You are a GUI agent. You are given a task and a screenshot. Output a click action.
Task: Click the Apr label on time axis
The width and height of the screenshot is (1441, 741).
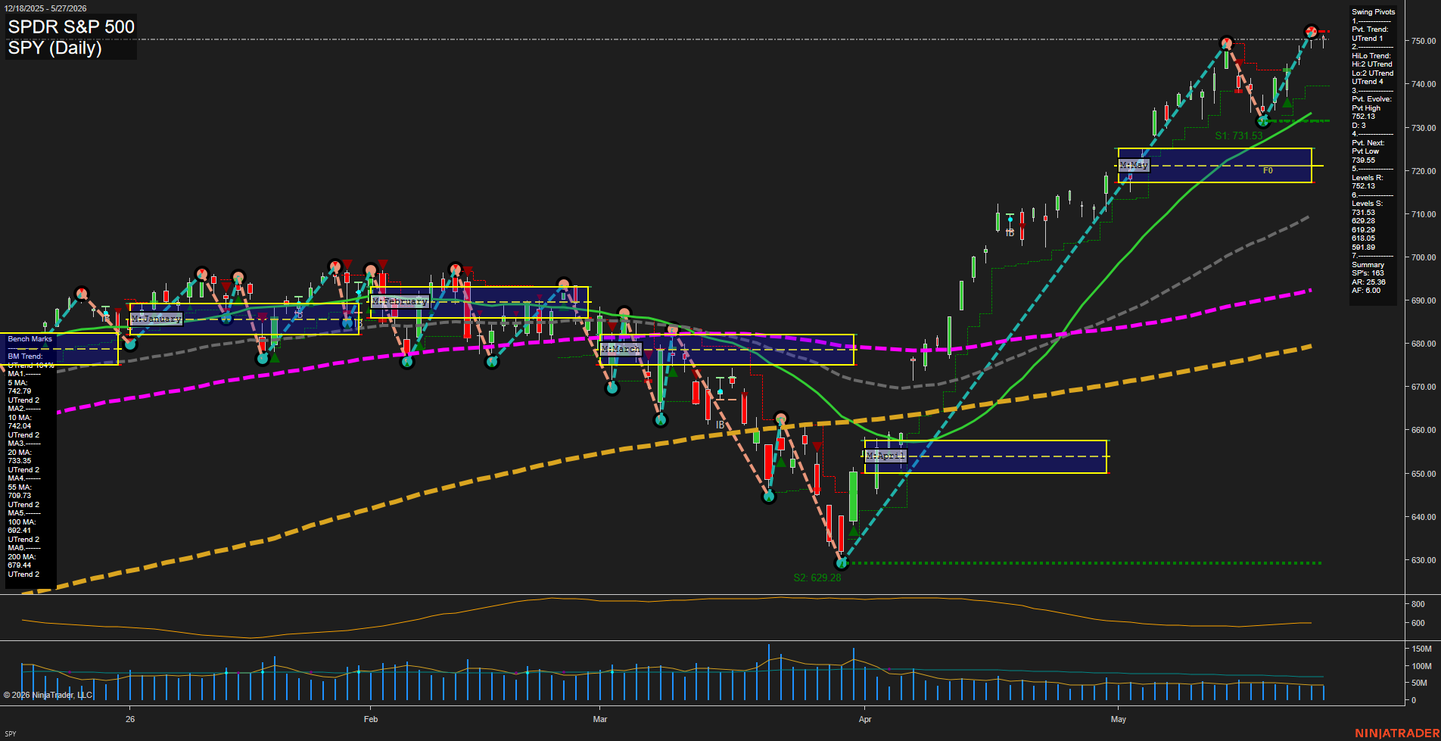coord(865,719)
